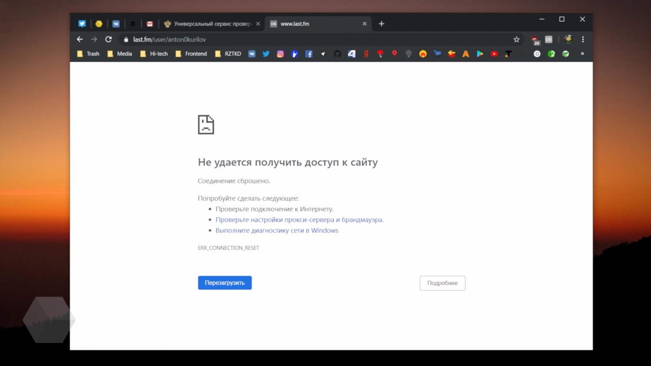
Task: Bookmark this page with the star icon
Action: coord(516,39)
